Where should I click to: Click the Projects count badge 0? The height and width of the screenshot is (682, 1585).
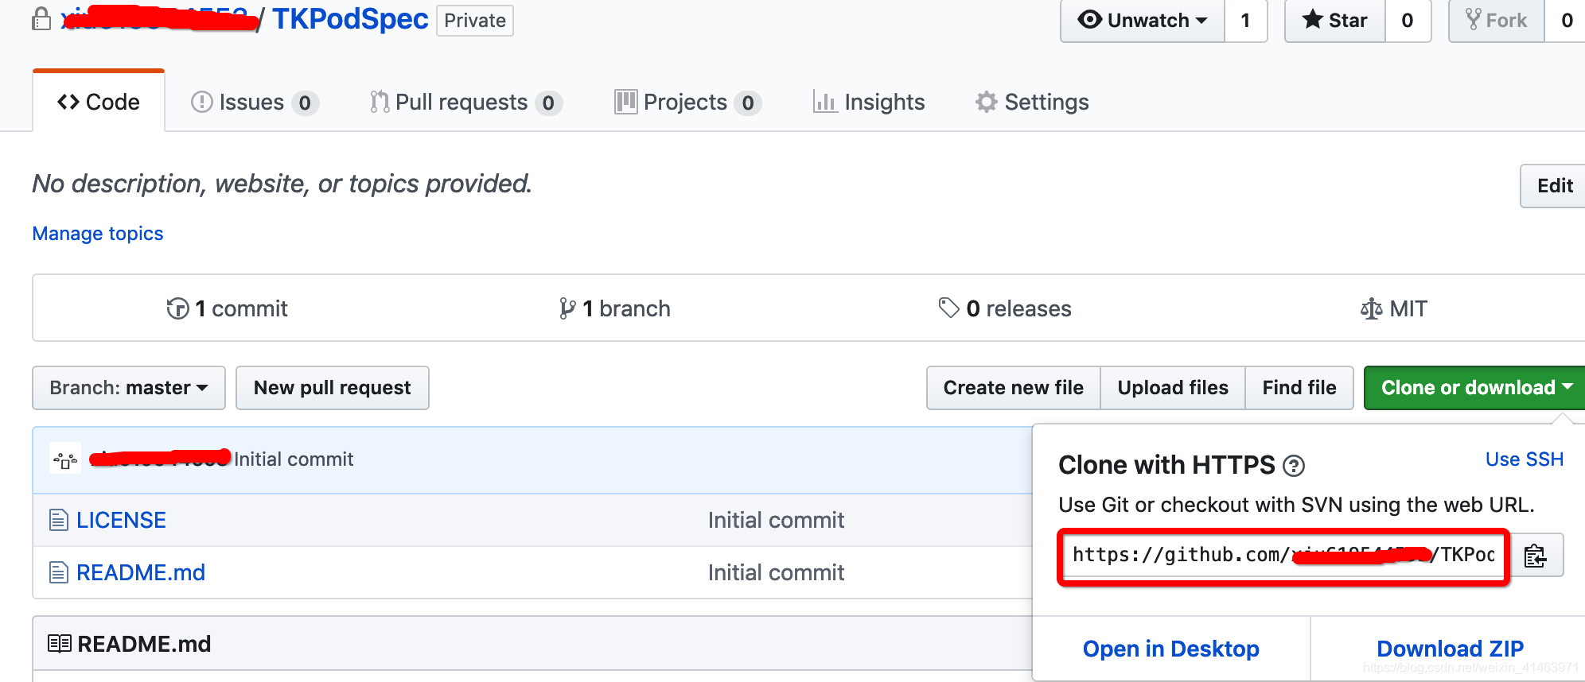coord(748,103)
